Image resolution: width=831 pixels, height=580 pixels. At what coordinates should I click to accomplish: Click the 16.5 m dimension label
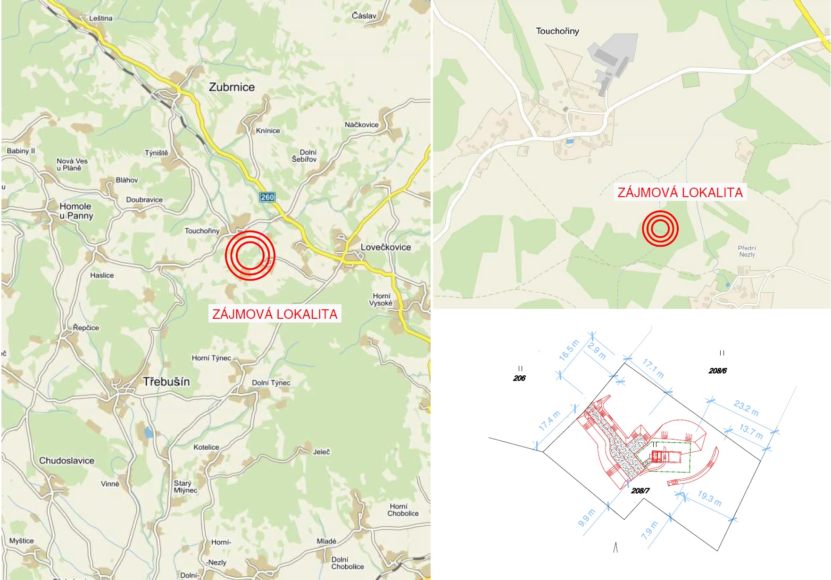568,350
